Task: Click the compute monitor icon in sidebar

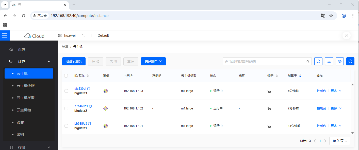Action: 11,61
